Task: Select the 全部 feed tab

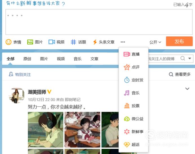Action: click(10, 59)
